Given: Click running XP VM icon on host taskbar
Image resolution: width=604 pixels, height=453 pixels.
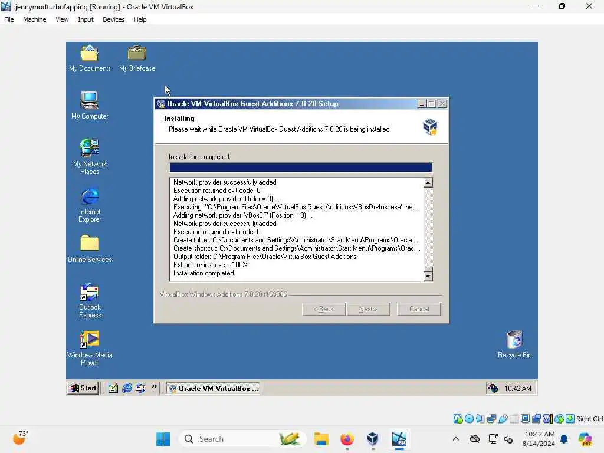Looking at the screenshot, I should tap(399, 439).
